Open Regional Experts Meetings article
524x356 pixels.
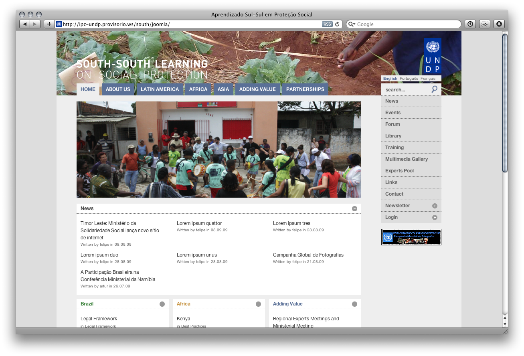(x=306, y=322)
